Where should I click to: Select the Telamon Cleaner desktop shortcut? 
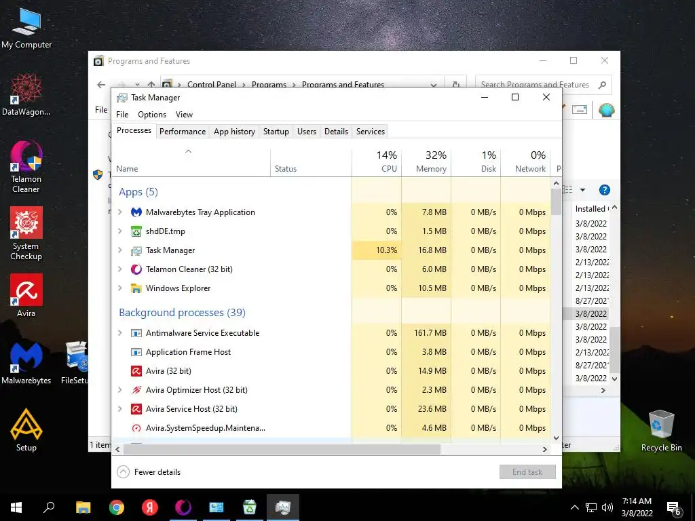pos(26,167)
